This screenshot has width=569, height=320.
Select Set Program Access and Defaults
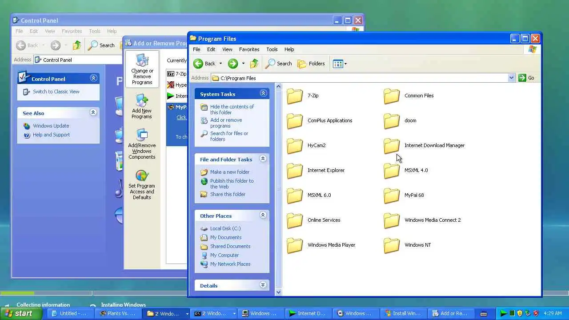click(142, 184)
